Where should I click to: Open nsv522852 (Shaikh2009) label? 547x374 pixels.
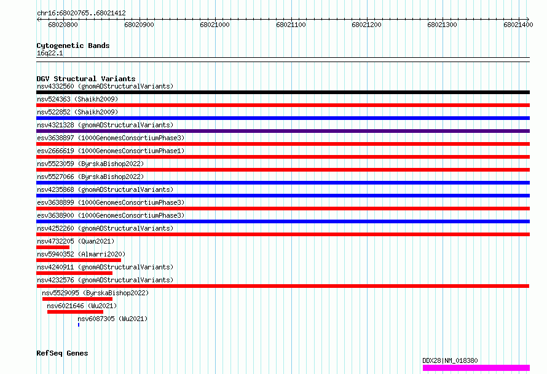(x=77, y=112)
